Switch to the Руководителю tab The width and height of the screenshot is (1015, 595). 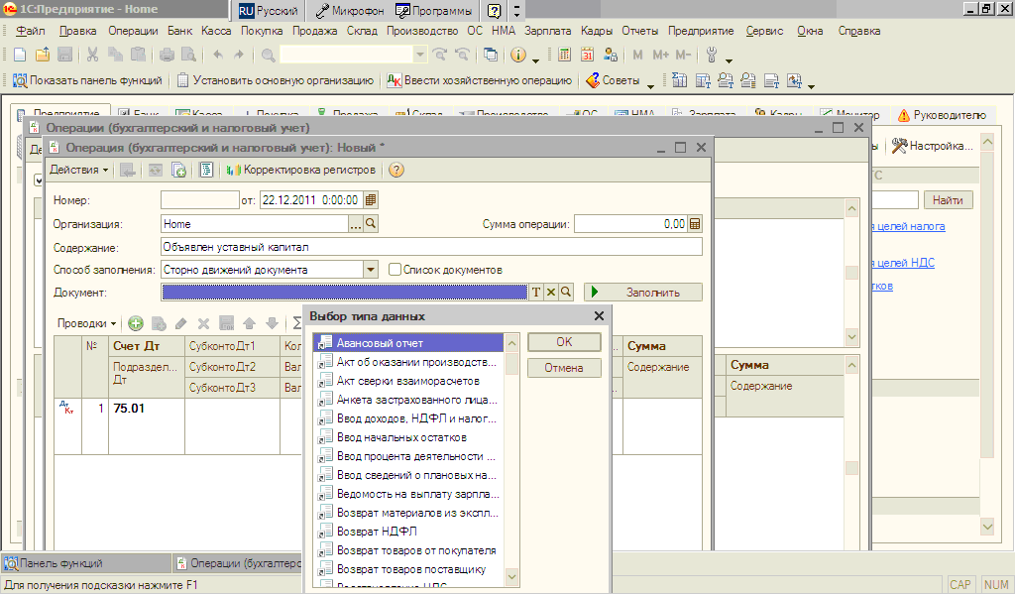[x=942, y=115]
